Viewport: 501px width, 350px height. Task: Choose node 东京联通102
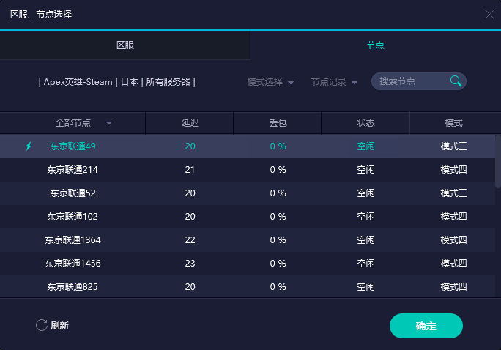[248, 217]
